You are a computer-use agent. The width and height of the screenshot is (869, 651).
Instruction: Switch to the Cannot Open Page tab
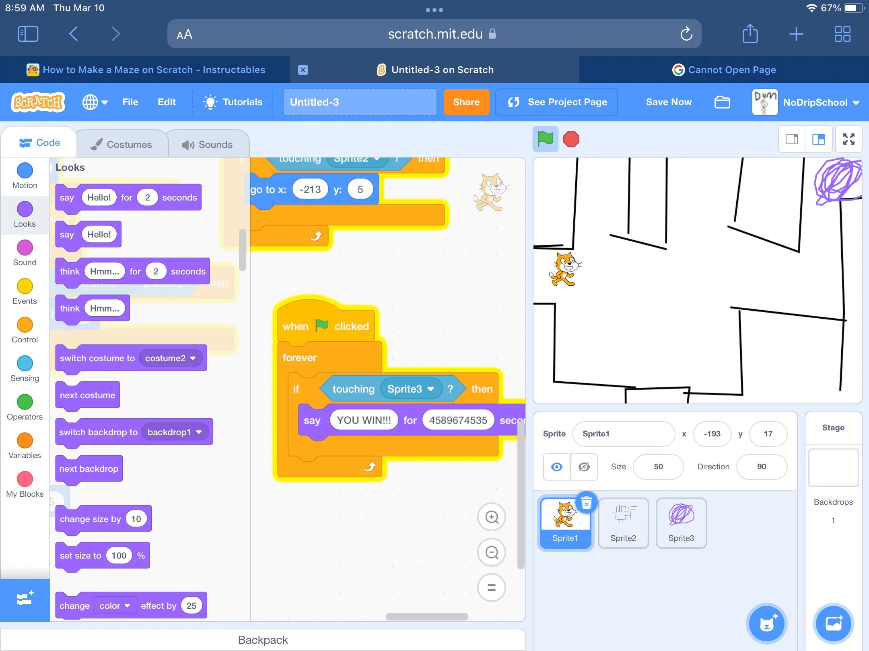pyautogui.click(x=724, y=70)
